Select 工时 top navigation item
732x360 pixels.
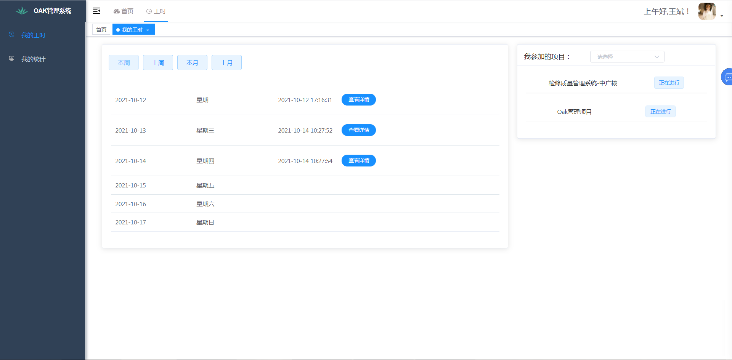click(x=156, y=11)
